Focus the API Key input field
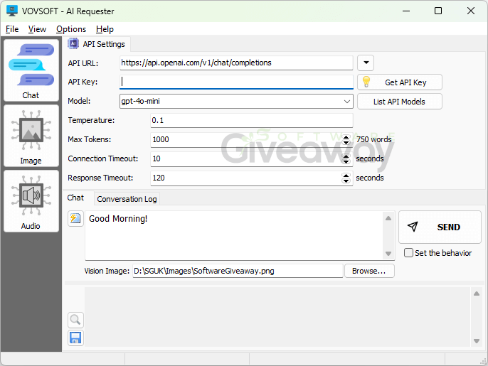488x366 pixels. tap(236, 82)
